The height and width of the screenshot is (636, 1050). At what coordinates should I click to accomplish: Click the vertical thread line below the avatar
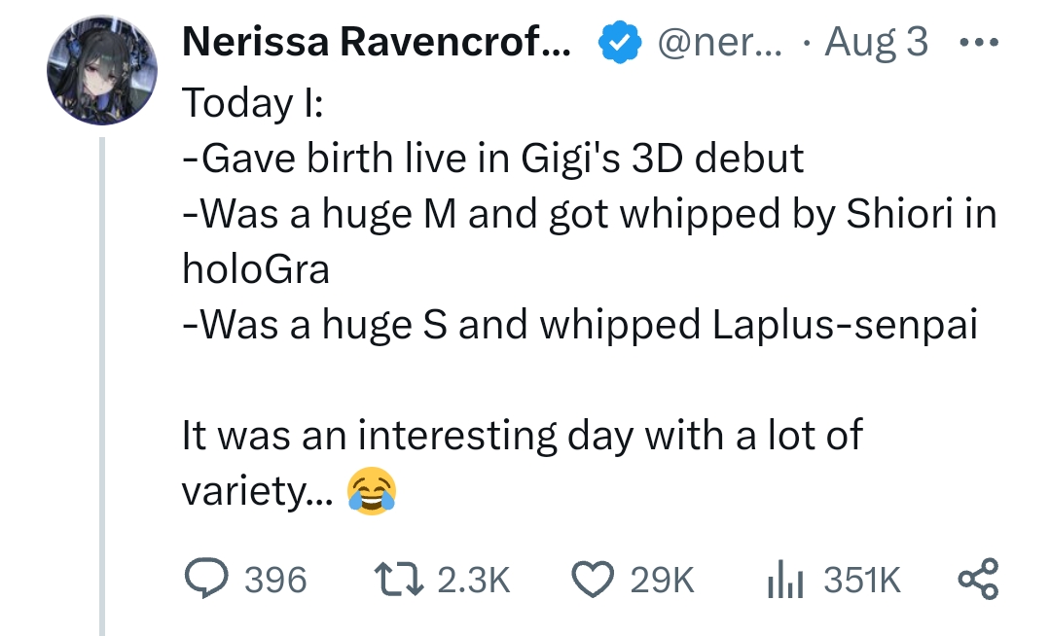click(101, 389)
